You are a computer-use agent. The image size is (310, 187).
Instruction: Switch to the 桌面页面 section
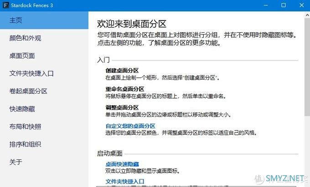point(44,56)
